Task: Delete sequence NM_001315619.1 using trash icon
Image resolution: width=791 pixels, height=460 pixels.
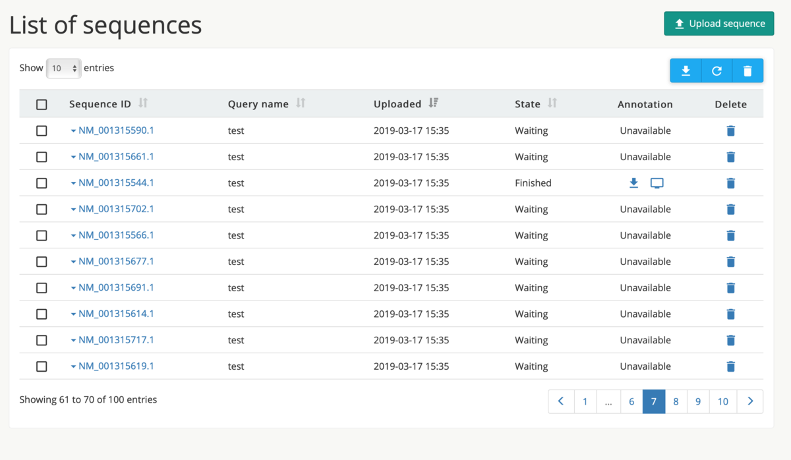Action: pyautogui.click(x=730, y=366)
